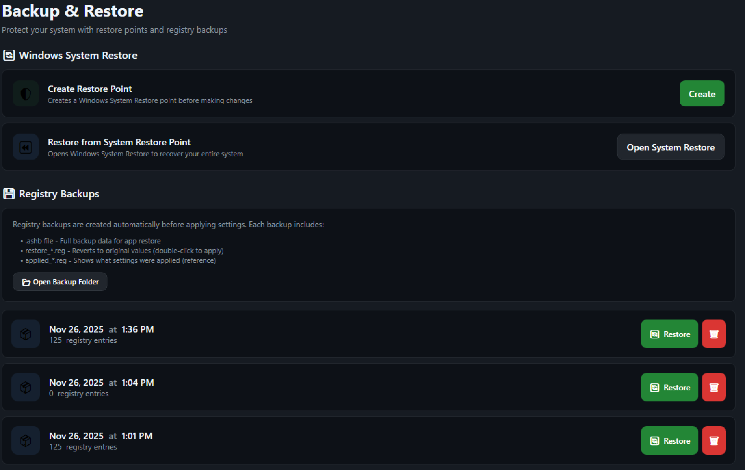Delete the 1:36 PM registry backup
Image resolution: width=745 pixels, height=470 pixels.
[x=713, y=334]
